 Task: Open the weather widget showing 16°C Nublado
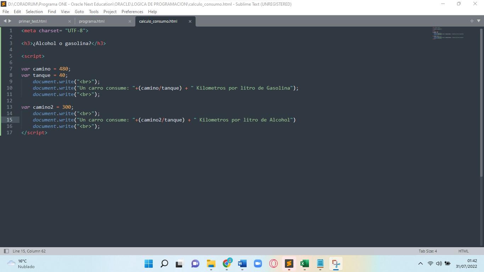(21, 263)
